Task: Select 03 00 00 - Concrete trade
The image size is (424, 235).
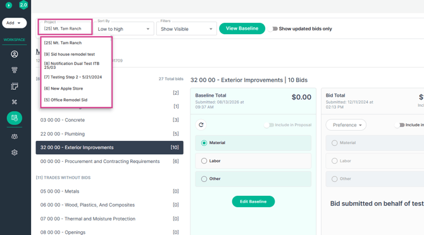Action: (x=109, y=120)
